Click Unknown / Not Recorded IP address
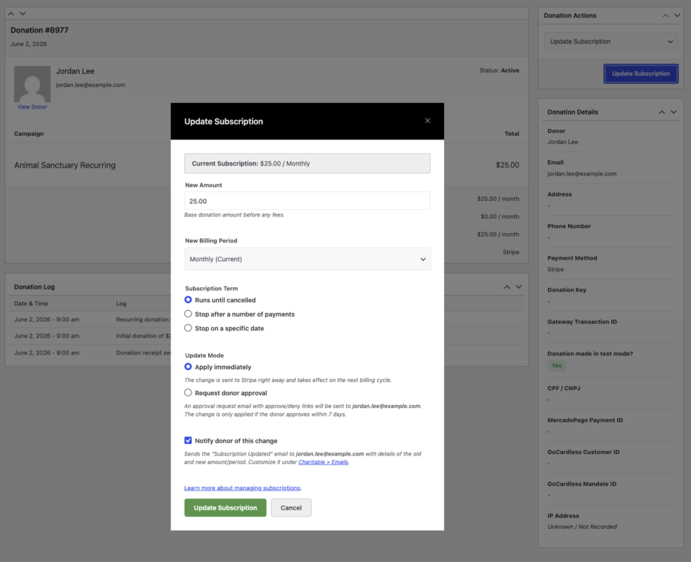This screenshot has height=562, width=691. pos(582,527)
